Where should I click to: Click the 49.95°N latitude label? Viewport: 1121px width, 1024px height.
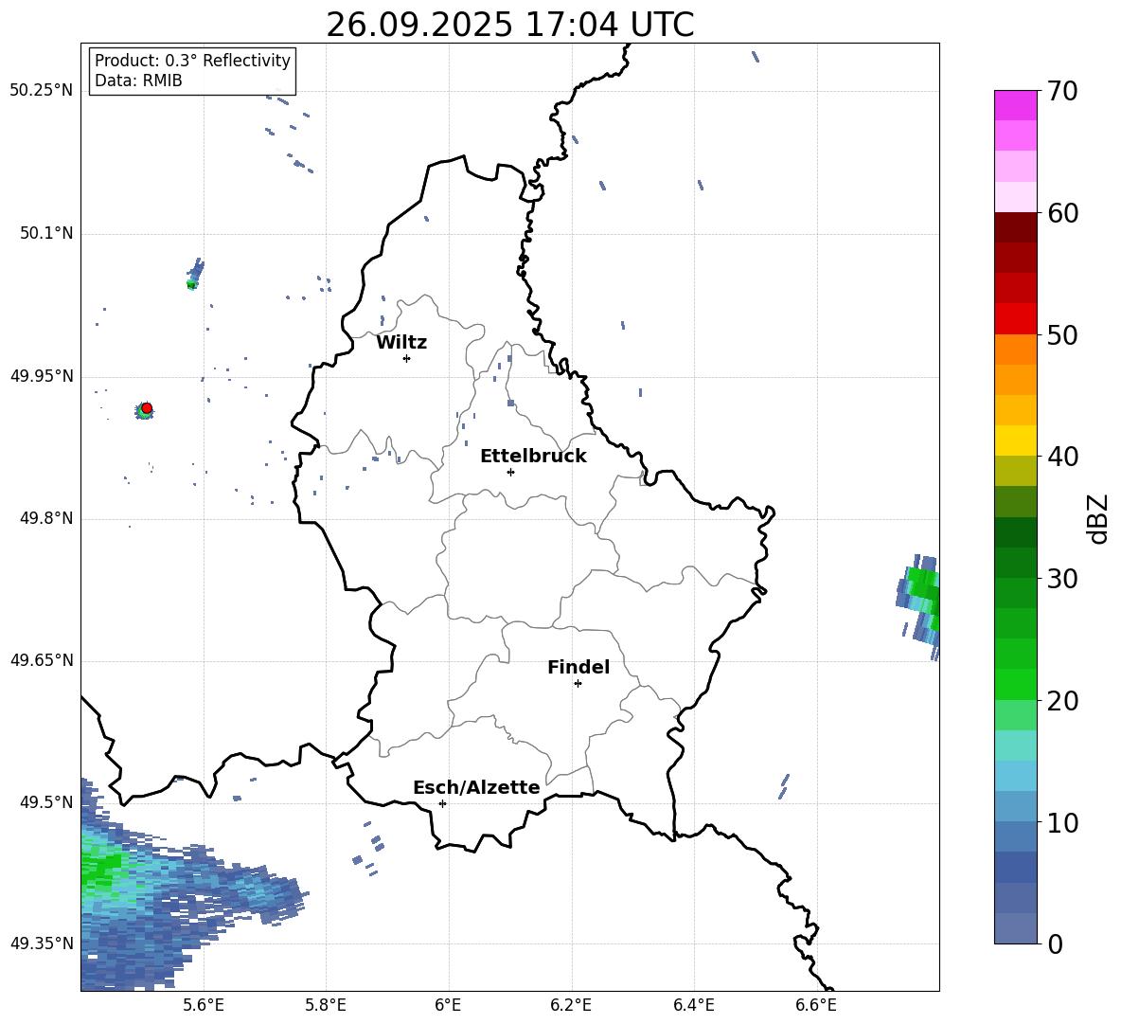click(x=42, y=375)
